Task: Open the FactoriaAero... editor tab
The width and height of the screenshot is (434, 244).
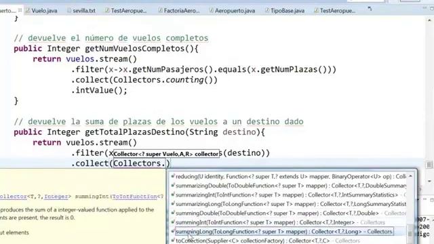Action: click(x=178, y=11)
